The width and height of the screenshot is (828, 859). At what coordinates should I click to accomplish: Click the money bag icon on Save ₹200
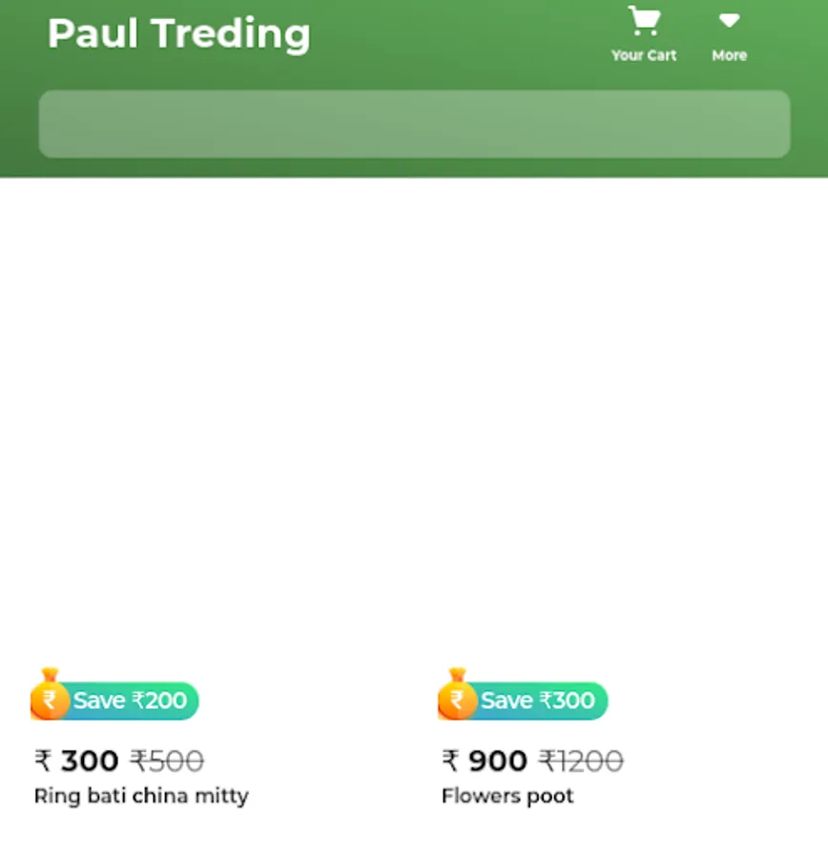50,695
